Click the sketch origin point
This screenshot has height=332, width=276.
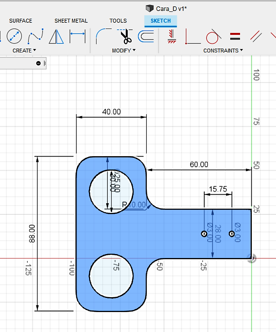[x=251, y=258]
